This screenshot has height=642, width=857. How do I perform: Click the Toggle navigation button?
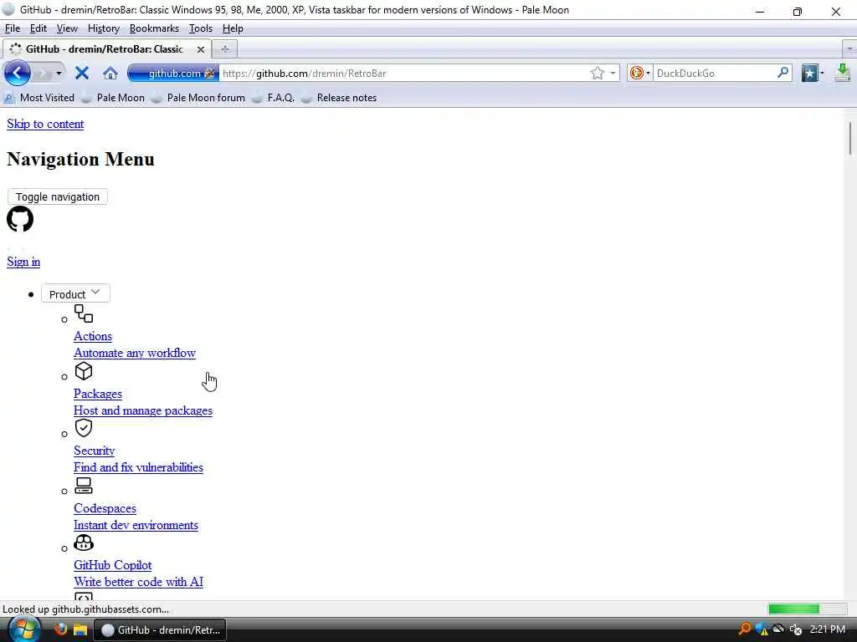tap(58, 196)
